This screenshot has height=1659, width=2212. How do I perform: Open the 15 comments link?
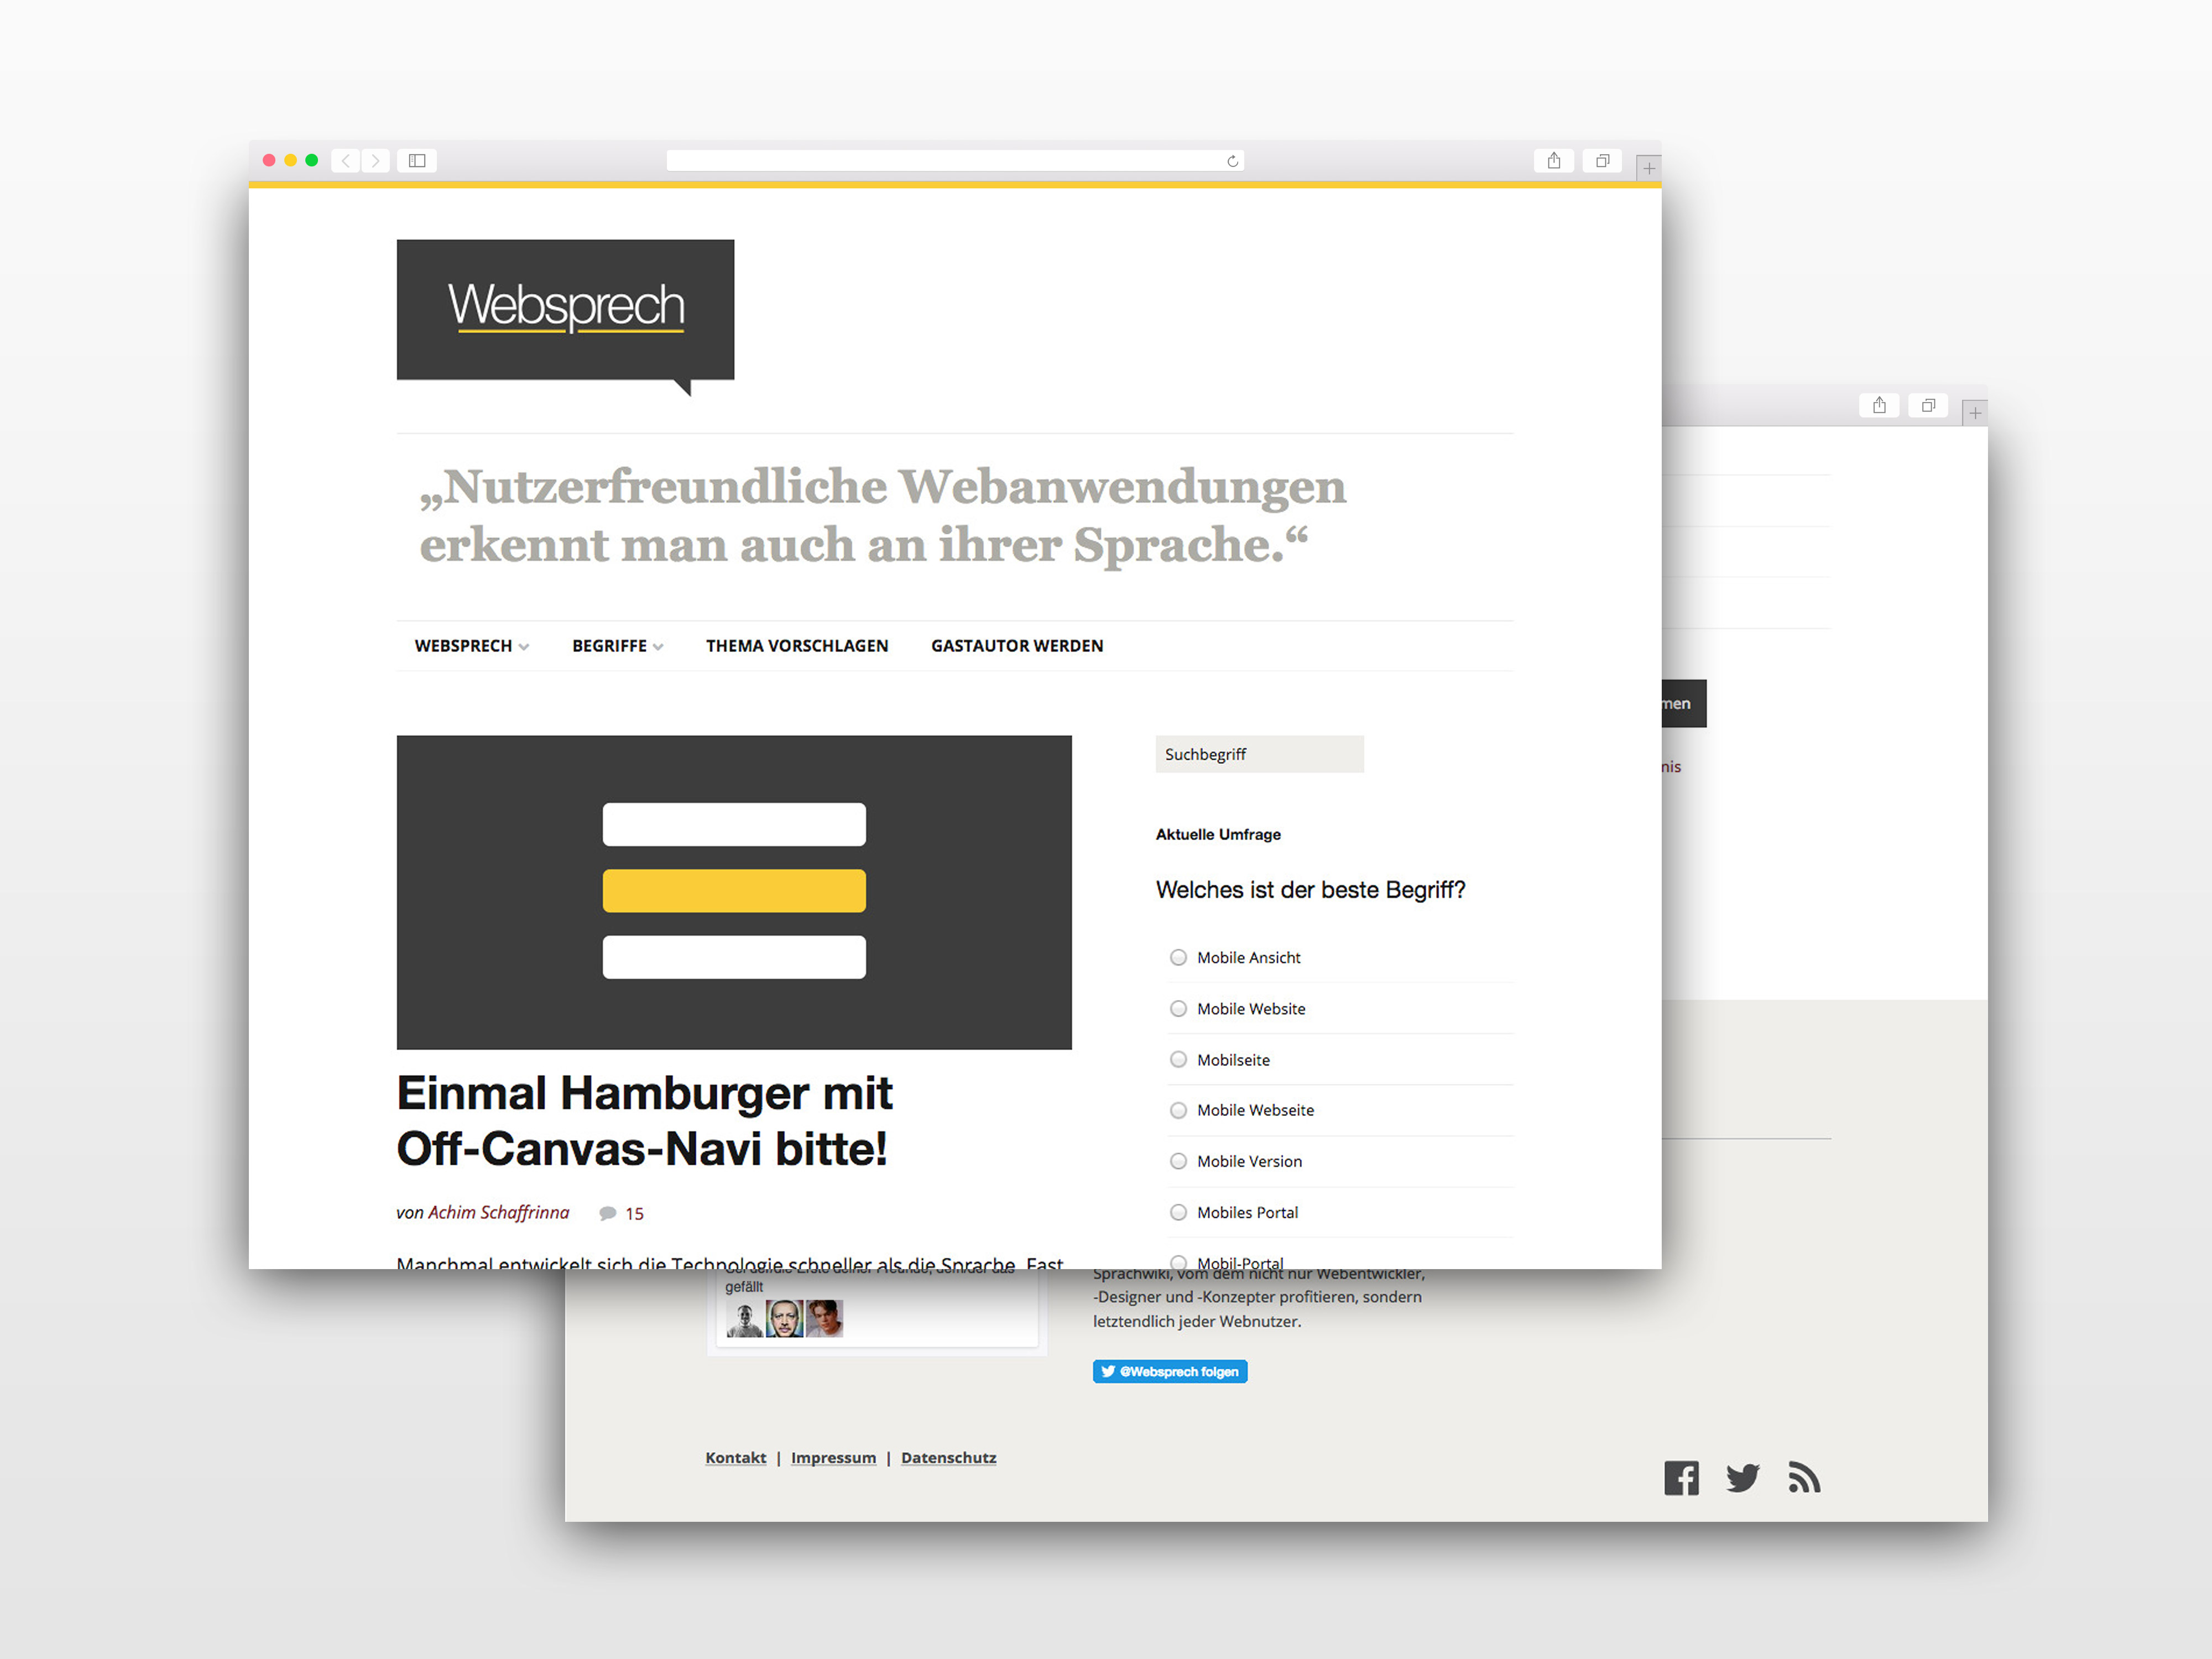pos(634,1213)
